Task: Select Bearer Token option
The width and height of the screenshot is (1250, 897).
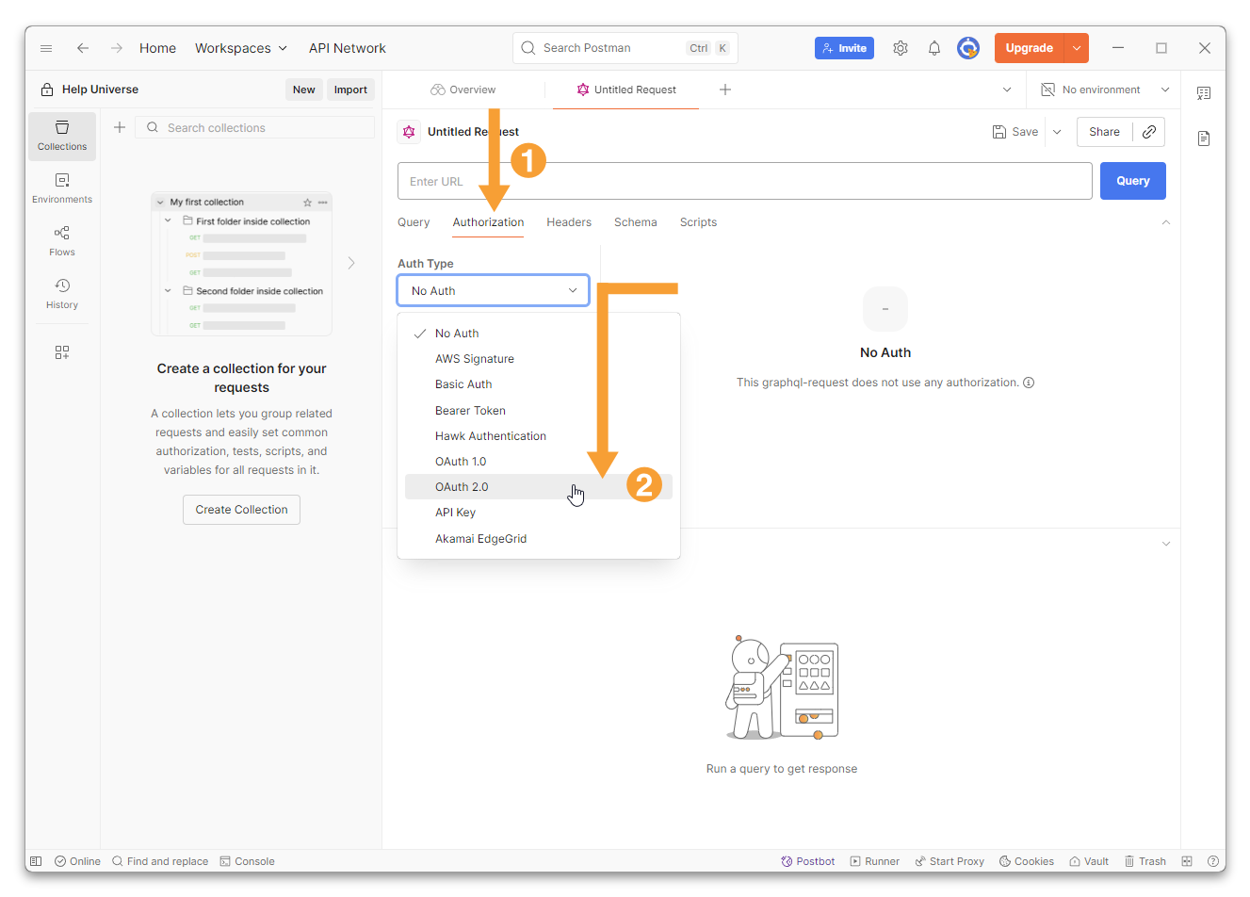Action: (x=539, y=411)
